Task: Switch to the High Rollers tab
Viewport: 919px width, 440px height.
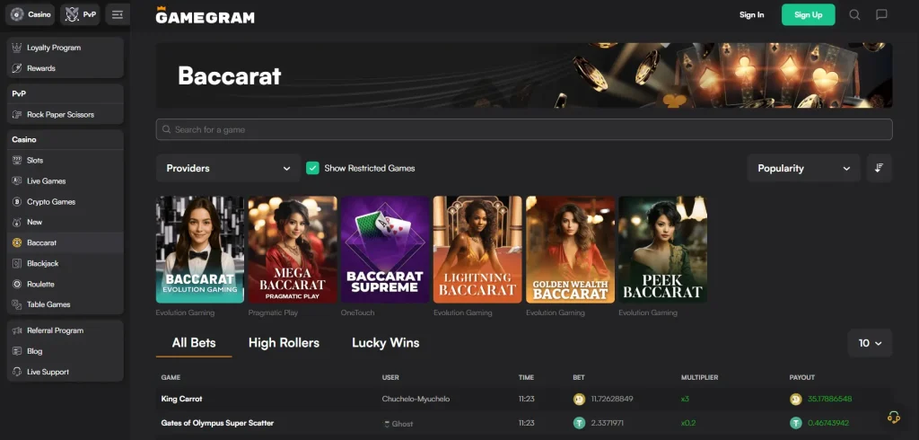Action: (x=284, y=343)
